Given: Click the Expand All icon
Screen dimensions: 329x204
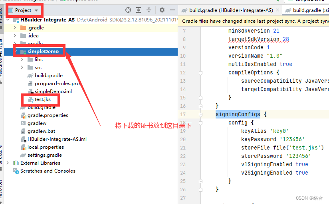Looking at the screenshot, I should (139, 10).
